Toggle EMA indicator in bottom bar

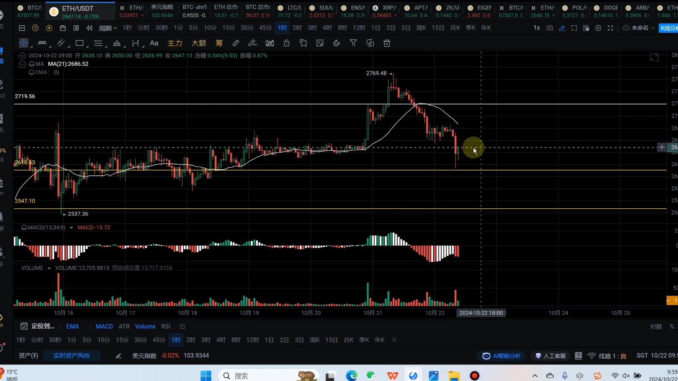click(x=73, y=326)
